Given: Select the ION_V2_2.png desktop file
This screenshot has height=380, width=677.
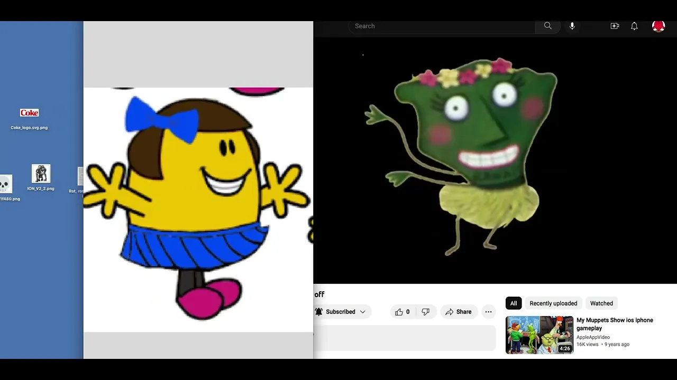Looking at the screenshot, I should click(x=41, y=178).
